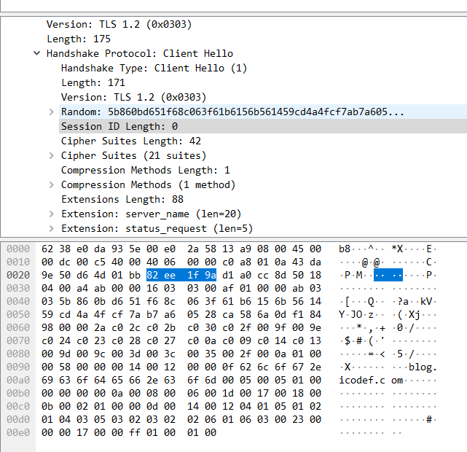Click the ASCII text 'blog.' in hex pane
467x452 pixels.
(423, 367)
